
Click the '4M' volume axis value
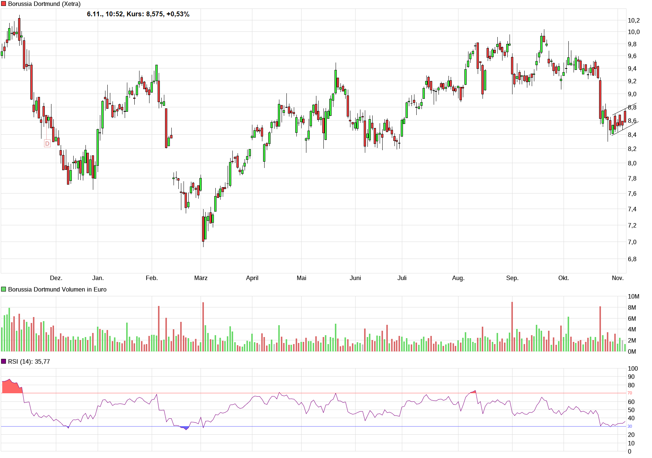[632, 329]
